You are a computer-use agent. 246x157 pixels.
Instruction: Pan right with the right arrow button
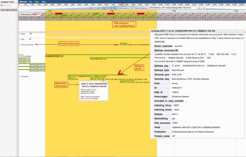[96, 8]
